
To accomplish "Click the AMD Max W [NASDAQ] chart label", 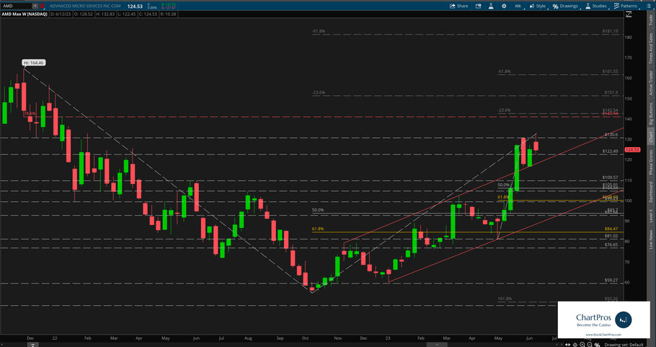I will (24, 14).
